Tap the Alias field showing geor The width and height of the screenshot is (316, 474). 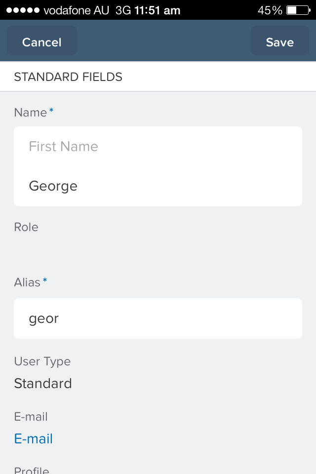[158, 318]
